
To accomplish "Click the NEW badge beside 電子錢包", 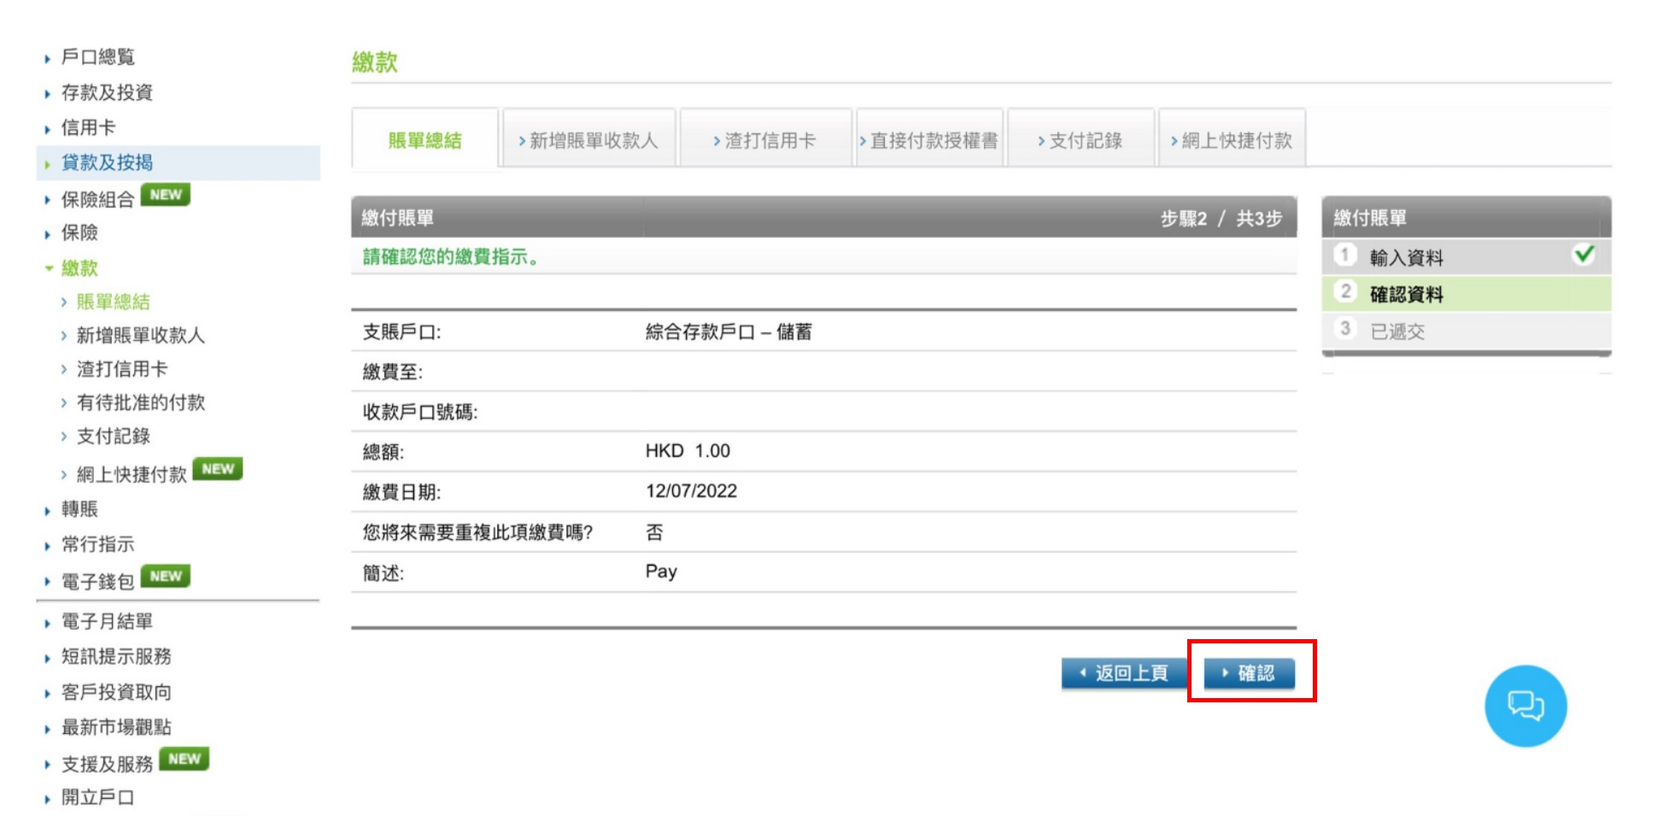I will click(165, 576).
